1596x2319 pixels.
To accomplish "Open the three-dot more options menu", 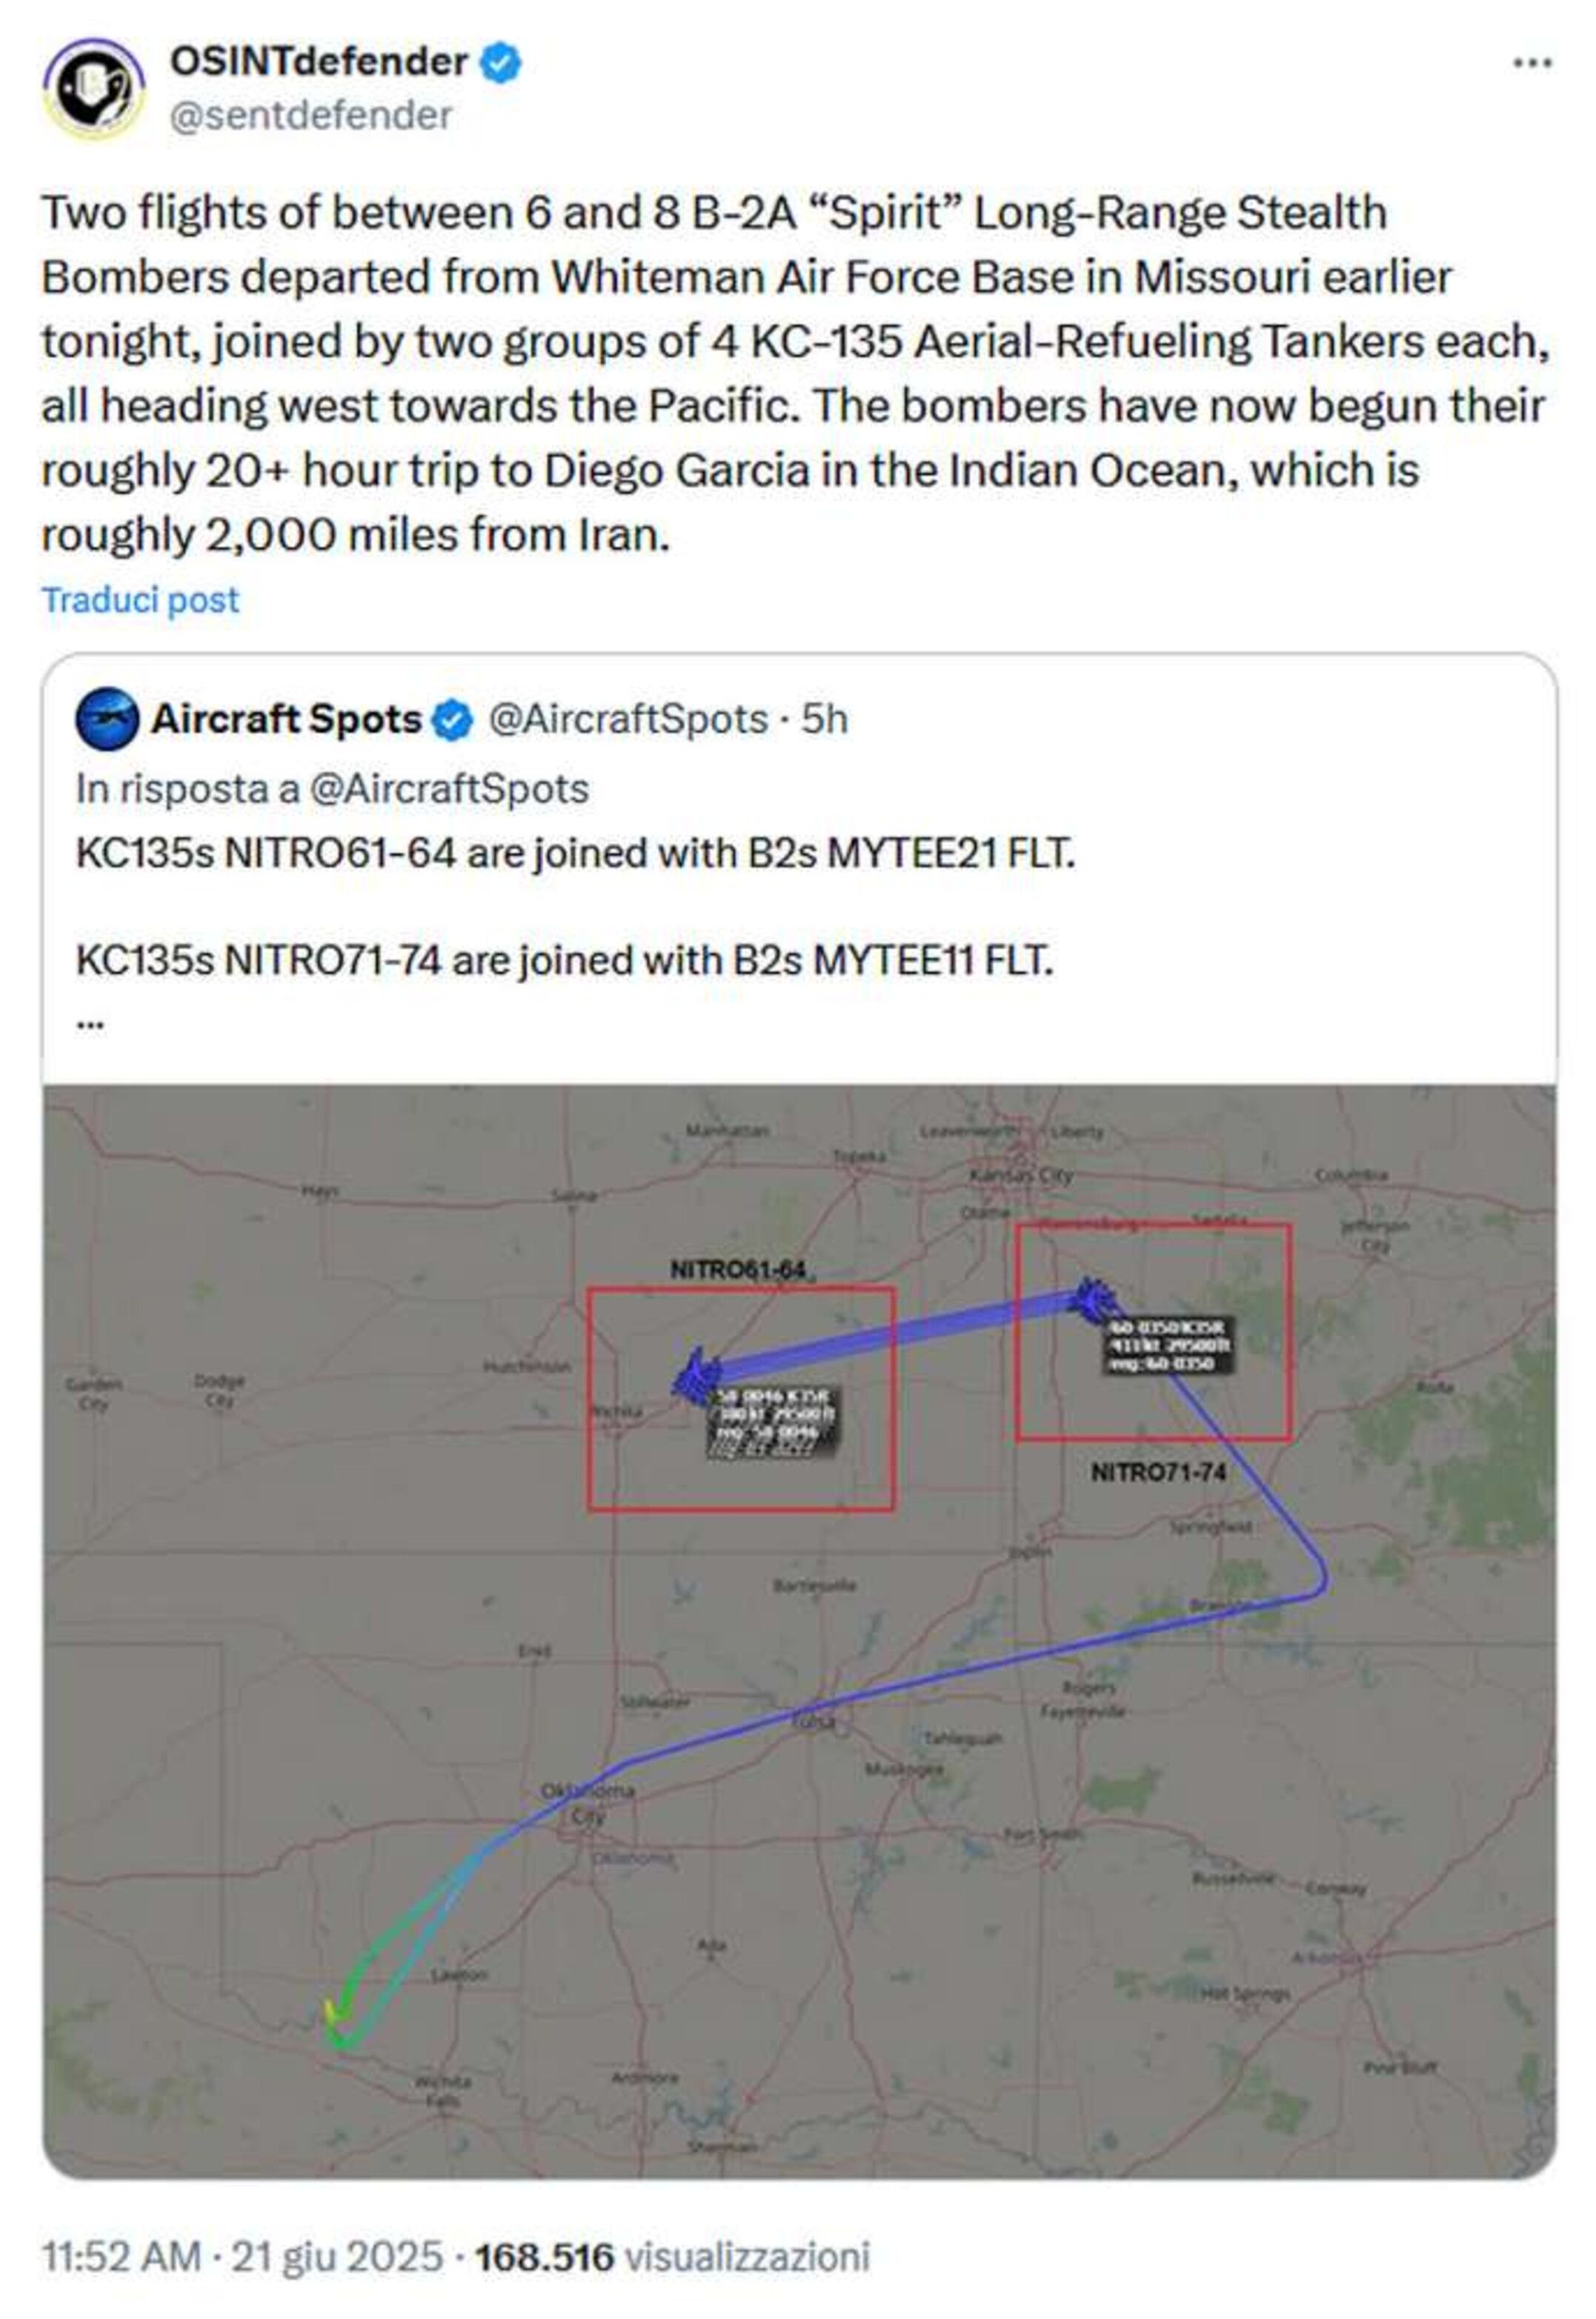I will point(1531,64).
